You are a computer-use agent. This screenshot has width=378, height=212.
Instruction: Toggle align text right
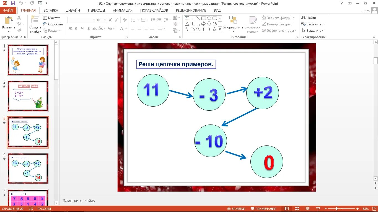(x=146, y=28)
